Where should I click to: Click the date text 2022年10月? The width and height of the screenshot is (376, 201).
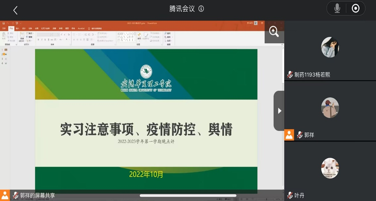tap(146, 175)
